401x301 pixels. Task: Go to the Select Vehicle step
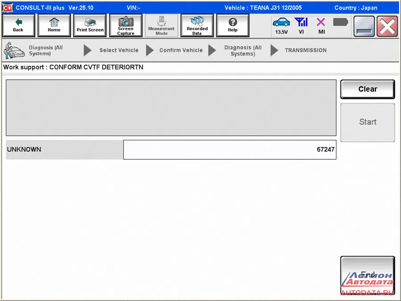(x=119, y=50)
